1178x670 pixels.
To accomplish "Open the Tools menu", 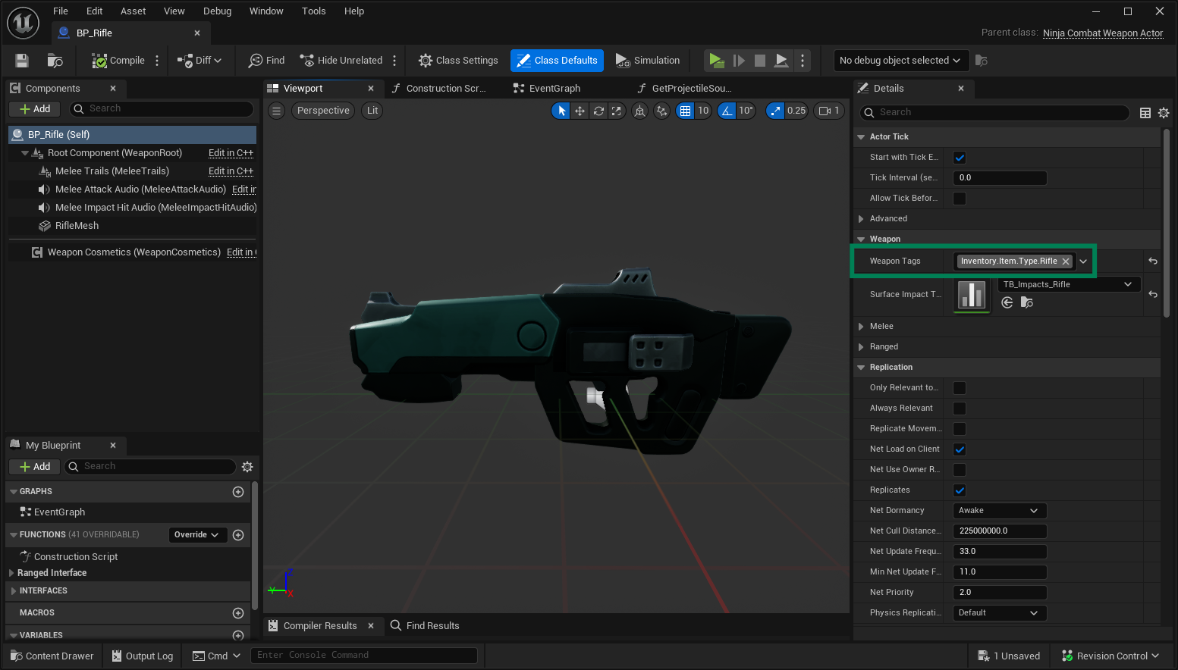I will click(313, 11).
